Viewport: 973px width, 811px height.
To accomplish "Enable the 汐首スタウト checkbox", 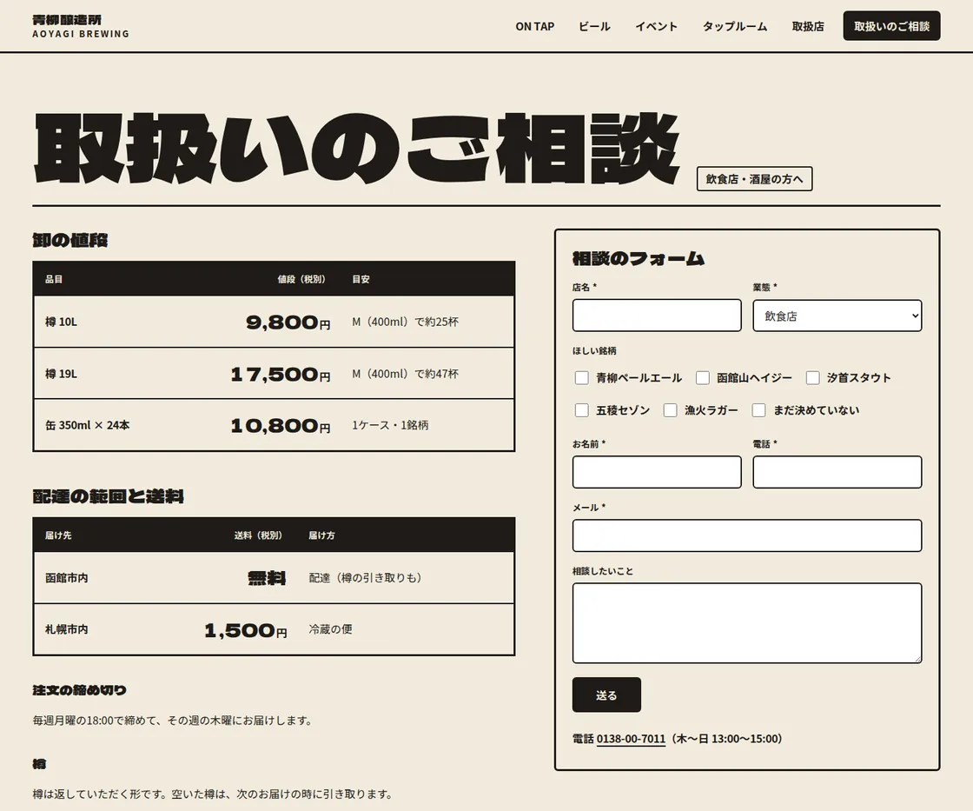I will (x=813, y=377).
